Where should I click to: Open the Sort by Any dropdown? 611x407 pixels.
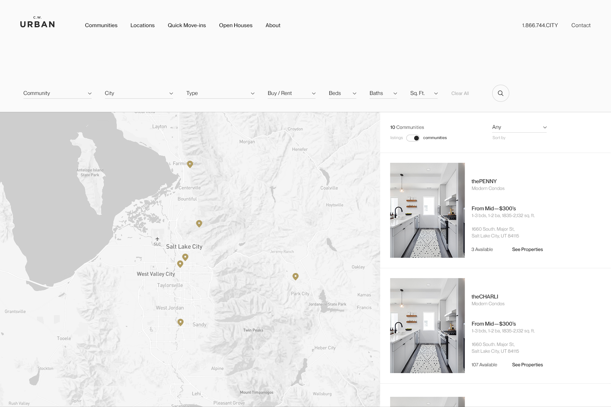pyautogui.click(x=519, y=127)
